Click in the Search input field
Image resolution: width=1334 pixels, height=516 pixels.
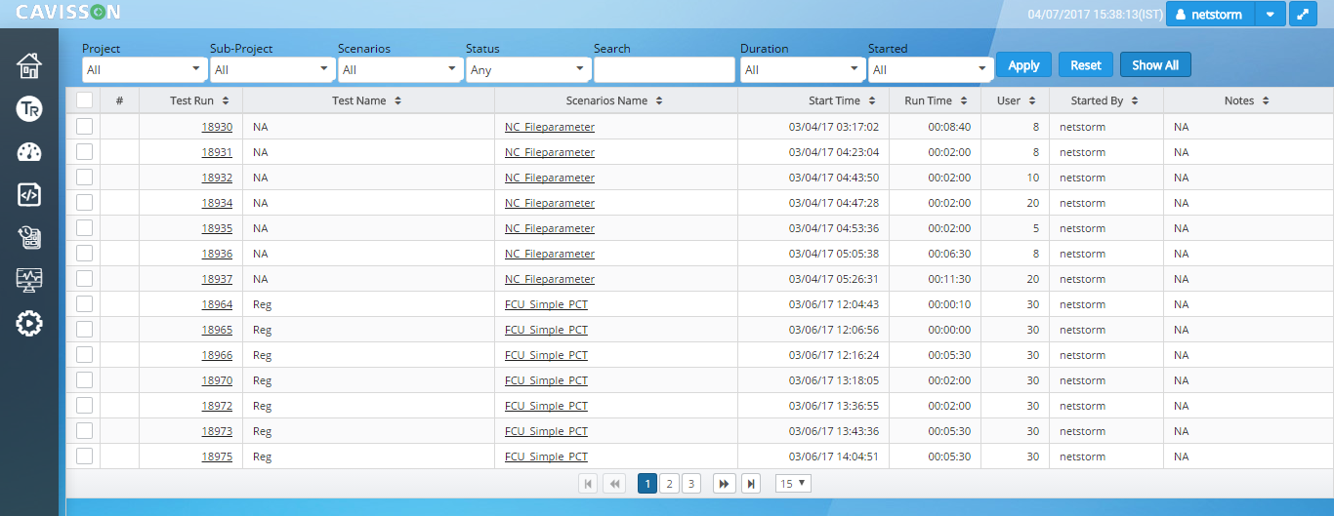click(664, 70)
